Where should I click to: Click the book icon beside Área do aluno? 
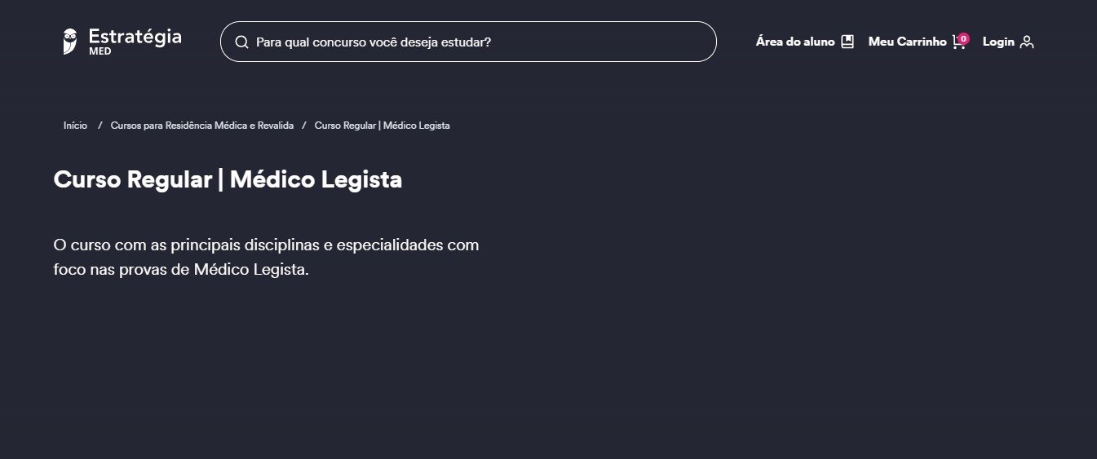coord(847,42)
